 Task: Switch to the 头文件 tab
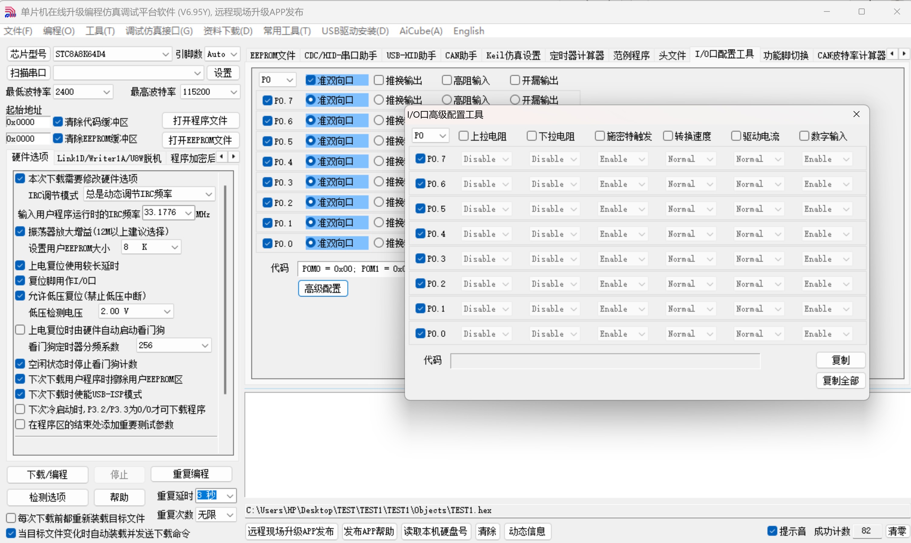tap(672, 55)
